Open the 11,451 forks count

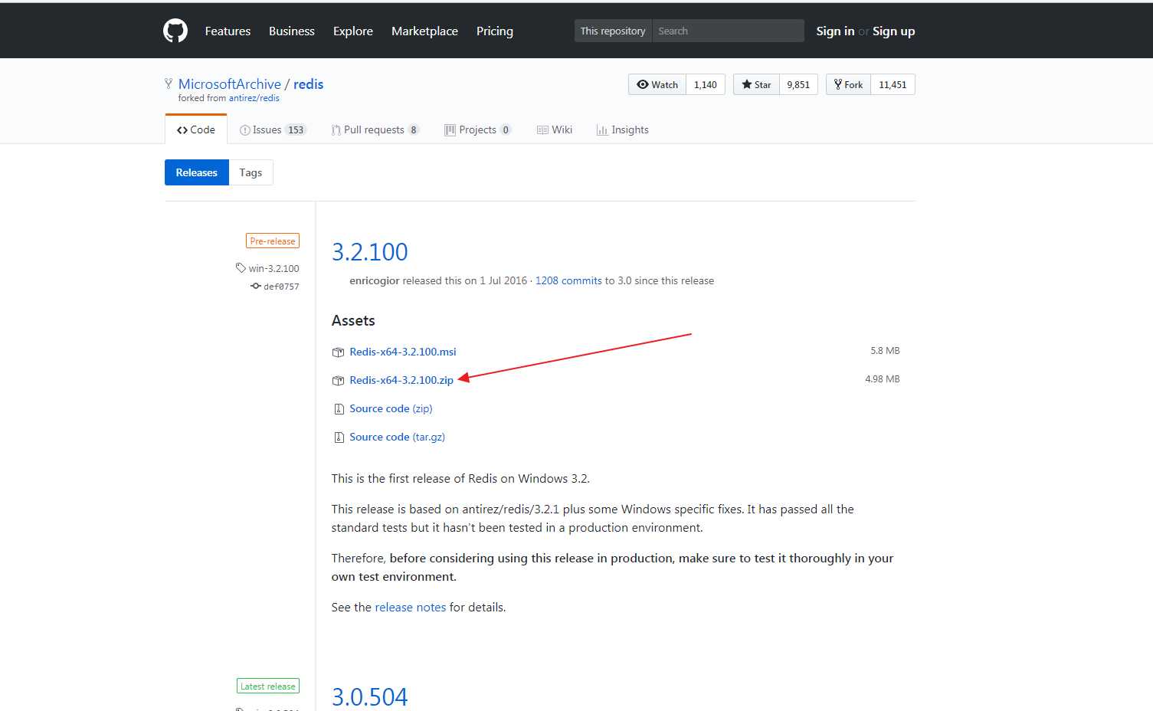coord(893,84)
